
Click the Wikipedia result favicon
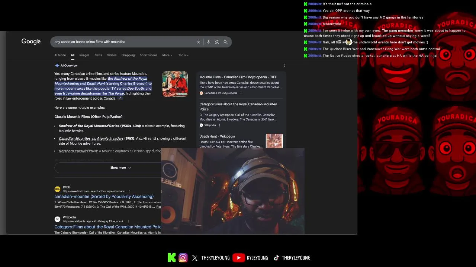pyautogui.click(x=57, y=219)
